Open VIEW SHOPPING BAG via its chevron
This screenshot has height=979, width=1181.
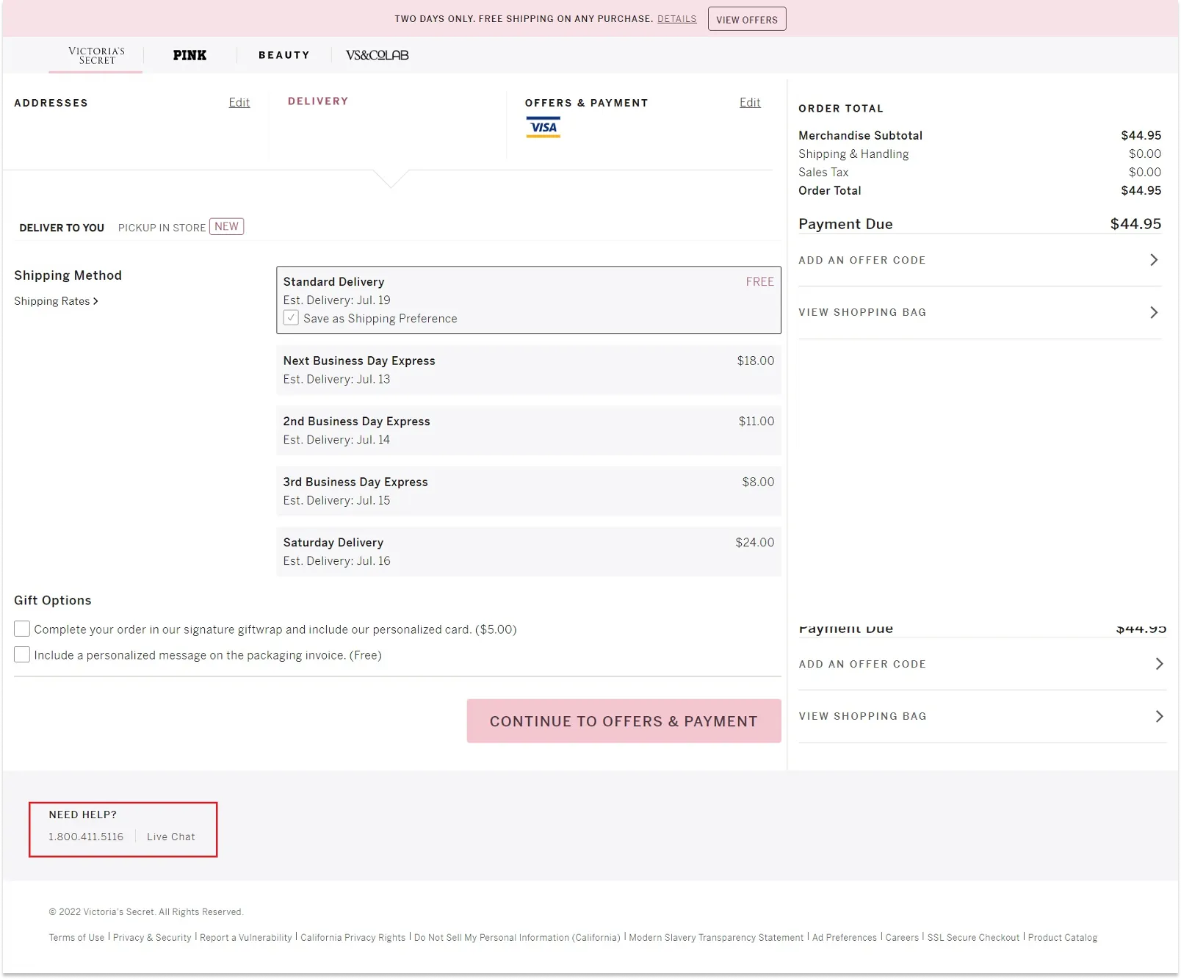click(1153, 312)
